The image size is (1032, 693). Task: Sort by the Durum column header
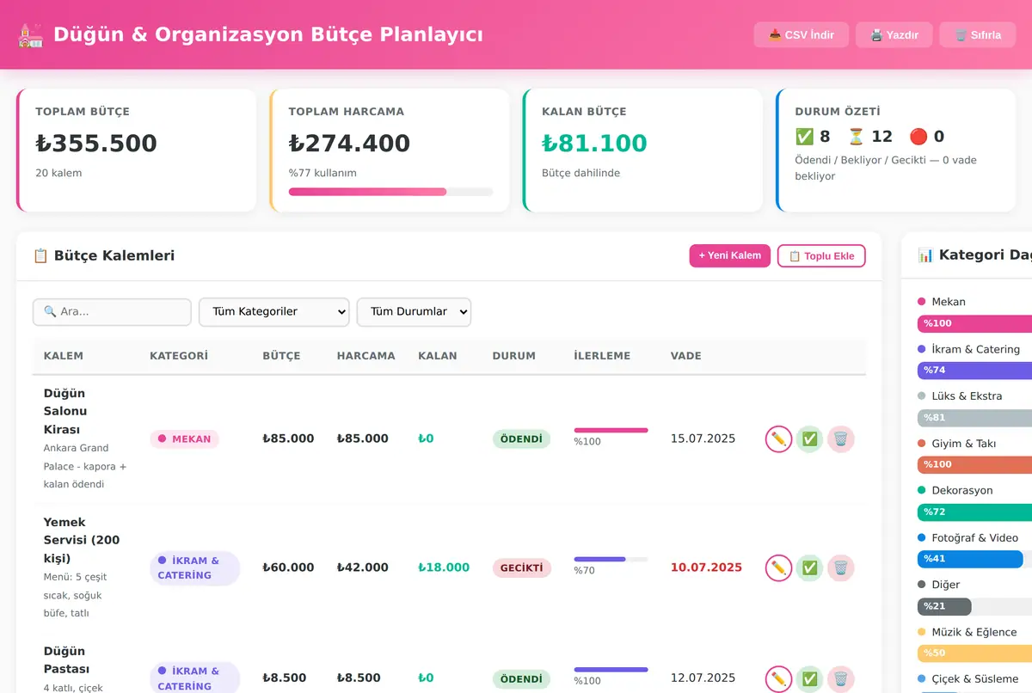tap(514, 356)
